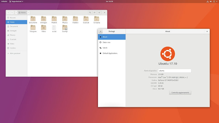
Task: Select About in Dettagli sidebar
Action: pyautogui.click(x=112, y=37)
